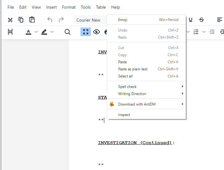This screenshot has height=170, width=224.
Task: Click the AntDM icon in context menu
Action: [112, 104]
